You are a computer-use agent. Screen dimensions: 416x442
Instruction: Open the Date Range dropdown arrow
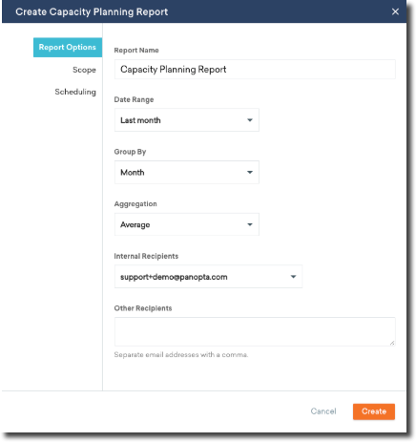point(250,120)
